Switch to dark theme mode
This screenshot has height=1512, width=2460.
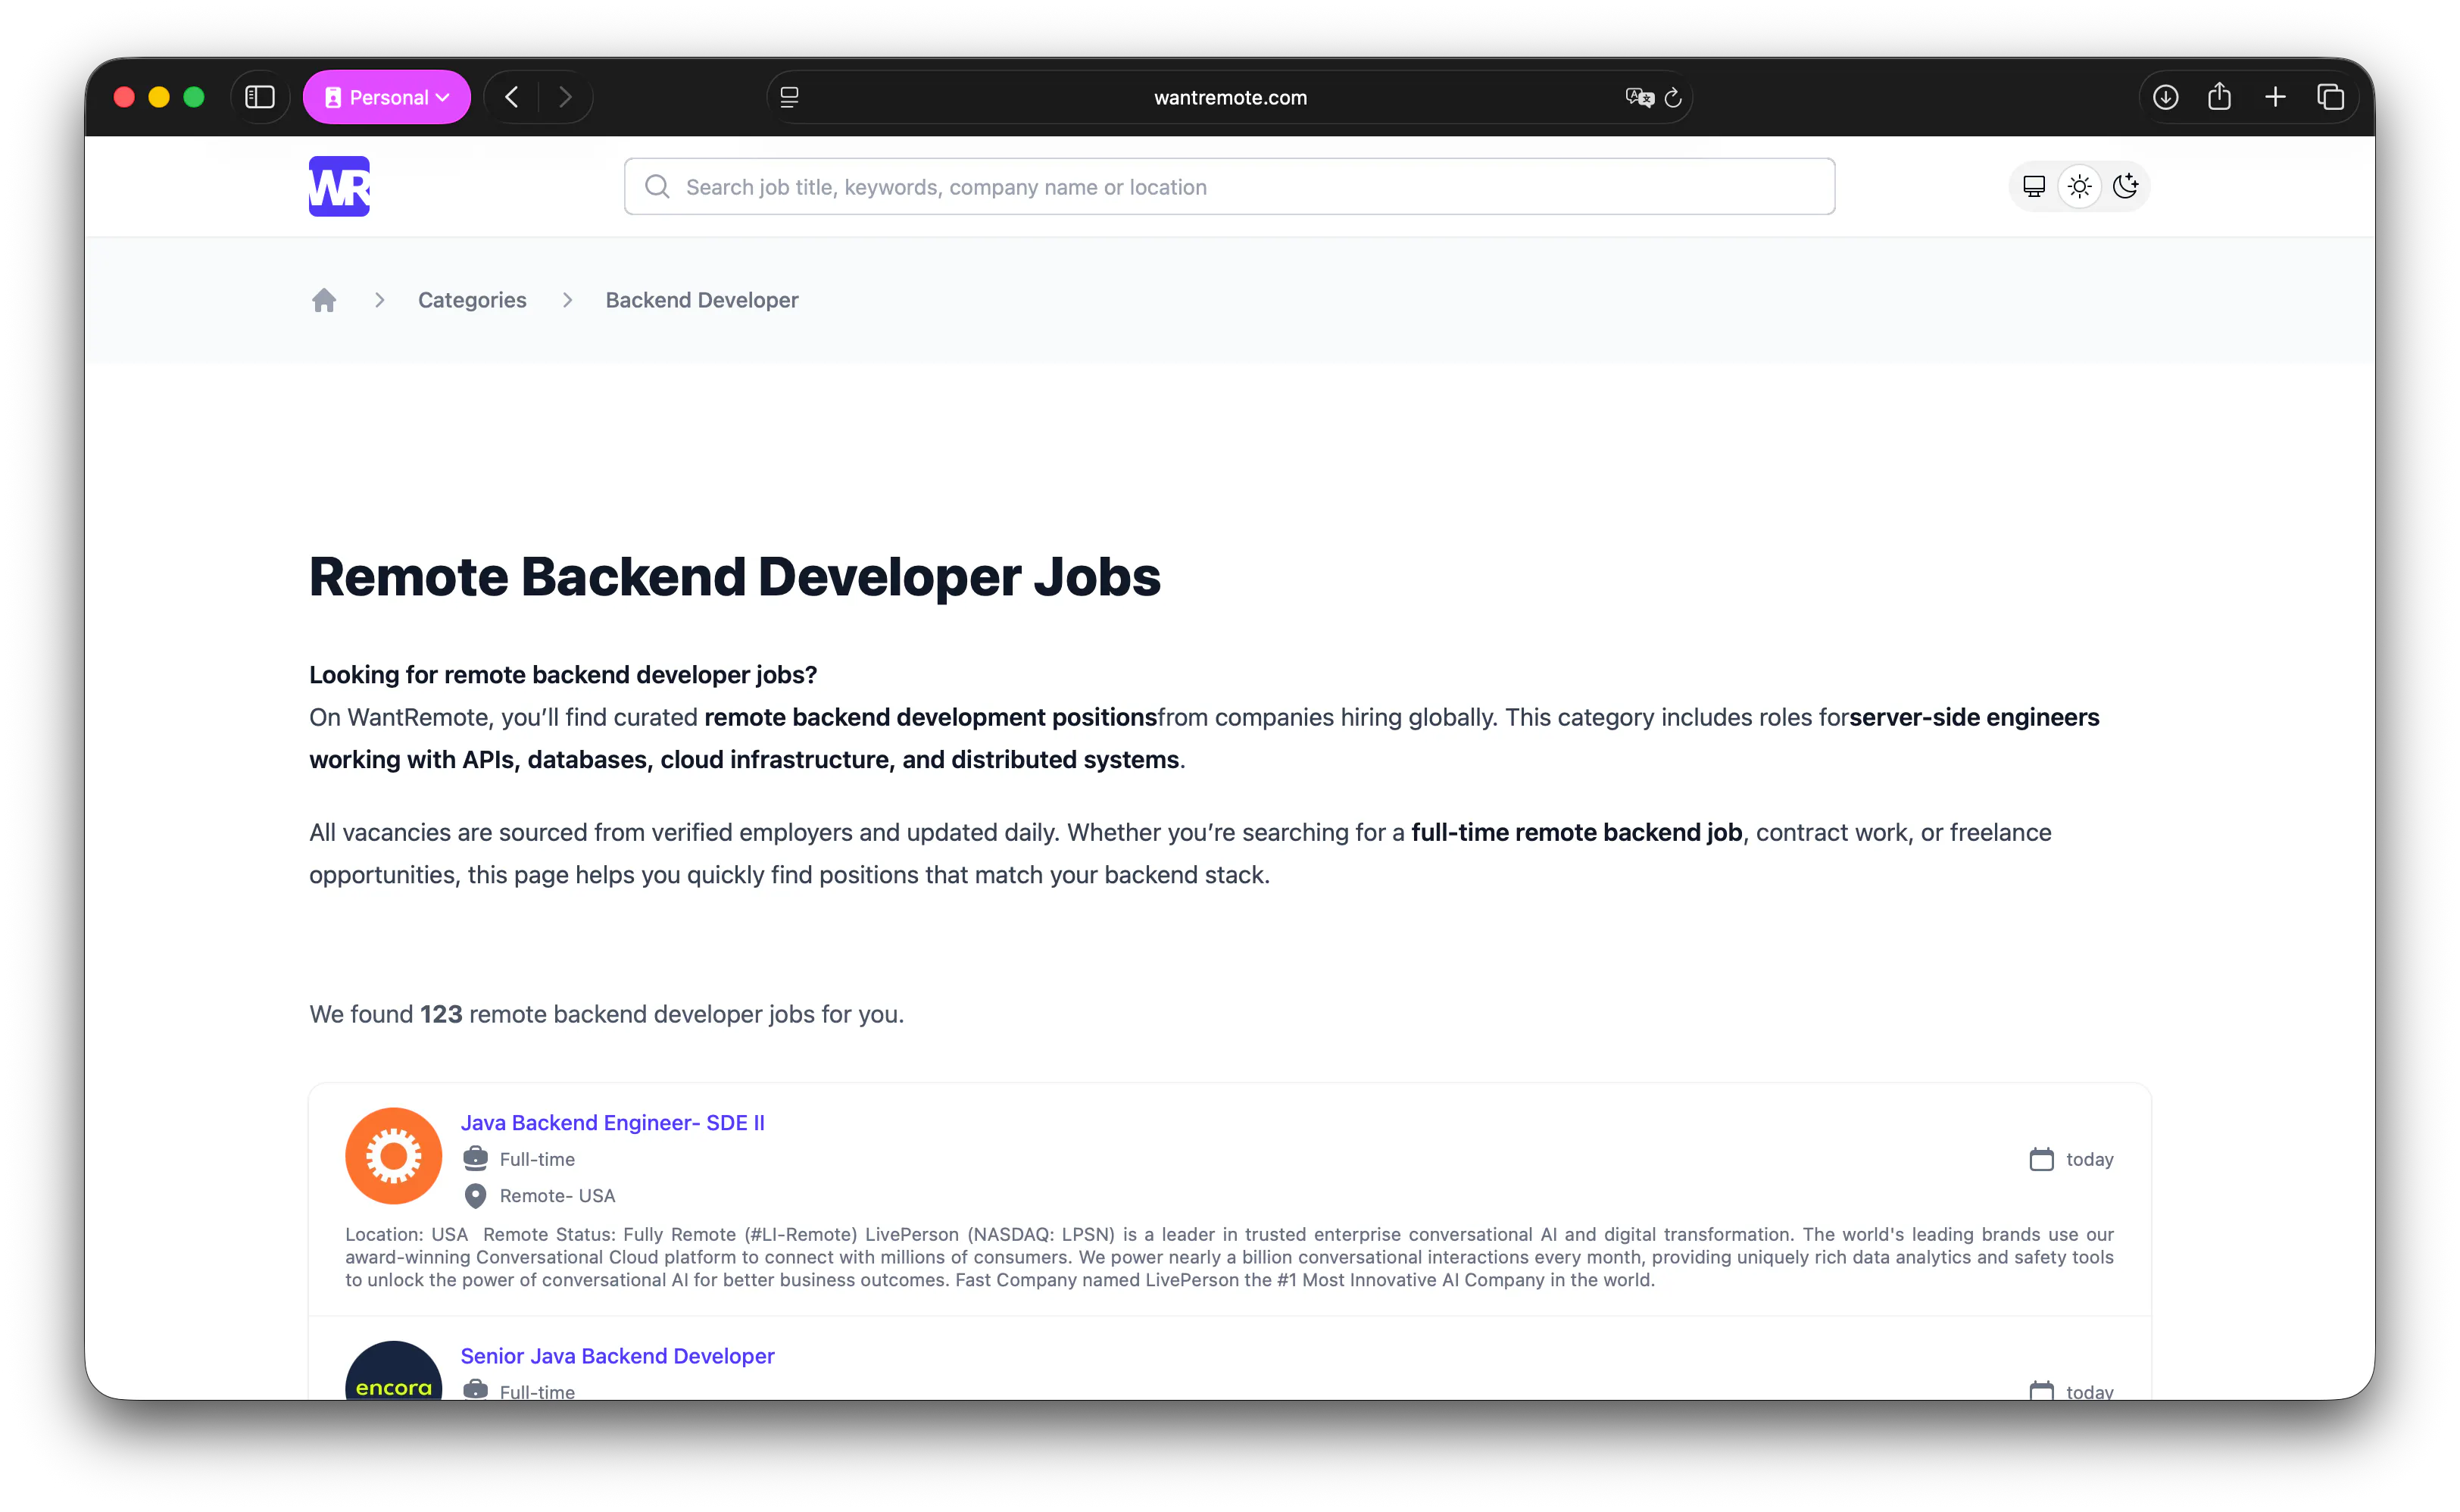click(2125, 186)
